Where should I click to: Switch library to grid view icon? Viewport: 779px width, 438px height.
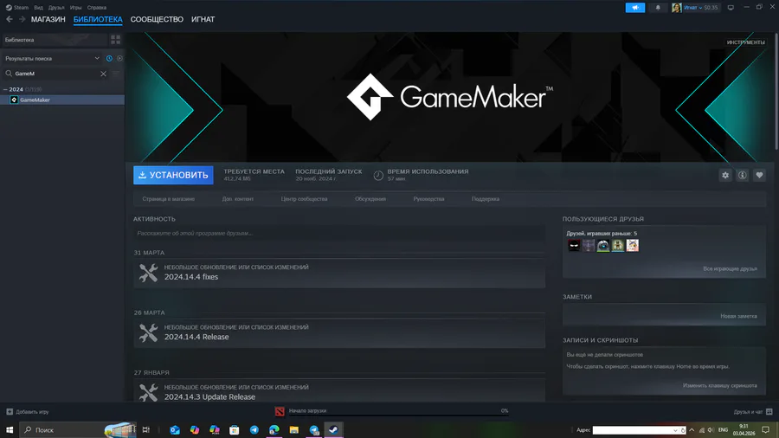point(115,39)
